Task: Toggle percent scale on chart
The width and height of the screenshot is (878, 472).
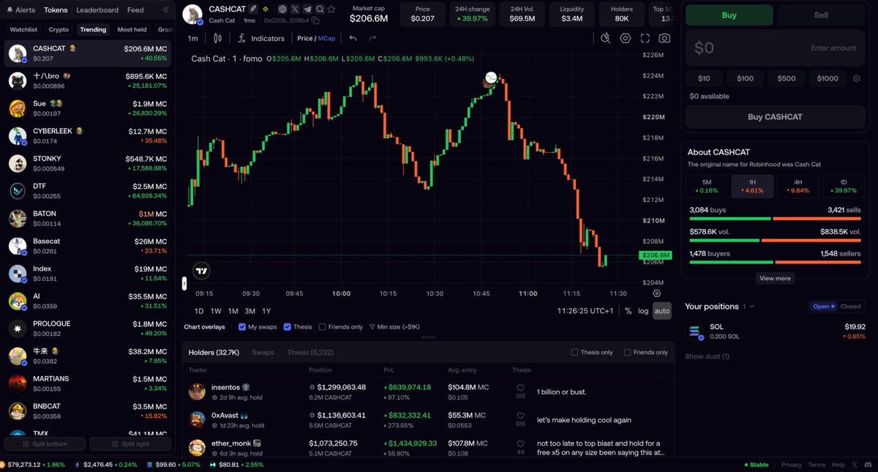Action: 628,310
